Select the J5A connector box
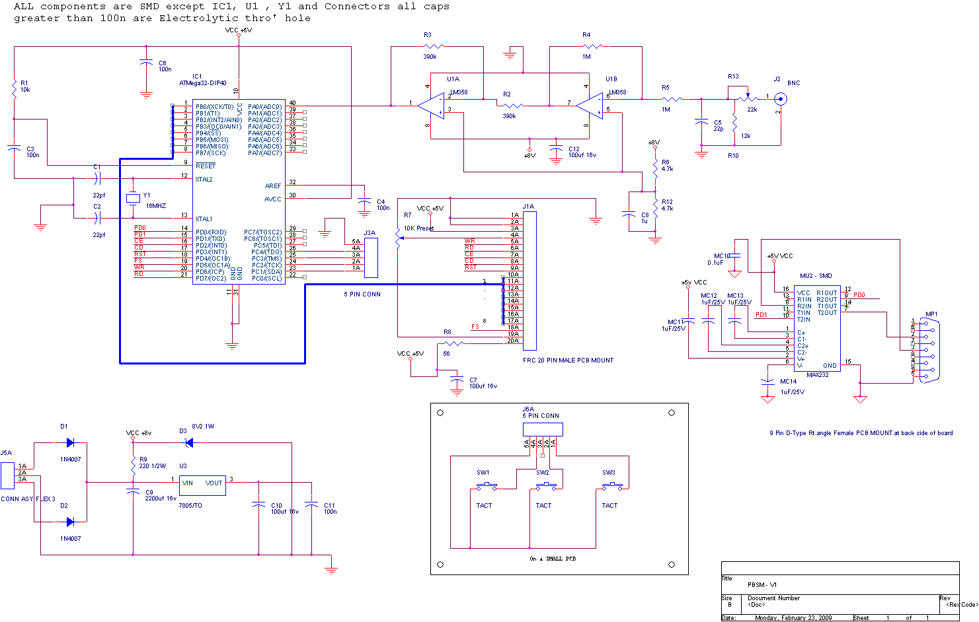The image size is (979, 622). tap(7, 475)
